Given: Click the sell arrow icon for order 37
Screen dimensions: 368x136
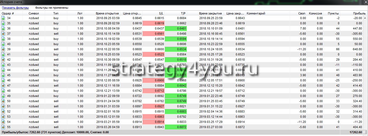Looking at the screenshot, I should pyautogui.click(x=3, y=34).
